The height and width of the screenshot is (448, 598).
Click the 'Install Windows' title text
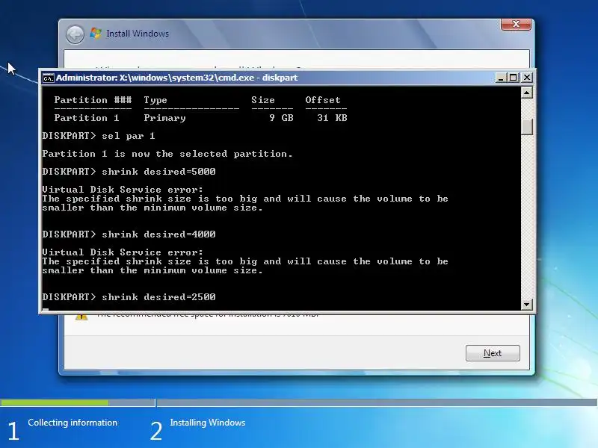[x=138, y=34]
